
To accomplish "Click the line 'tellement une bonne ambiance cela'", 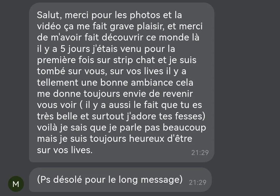I will click(x=115, y=83).
